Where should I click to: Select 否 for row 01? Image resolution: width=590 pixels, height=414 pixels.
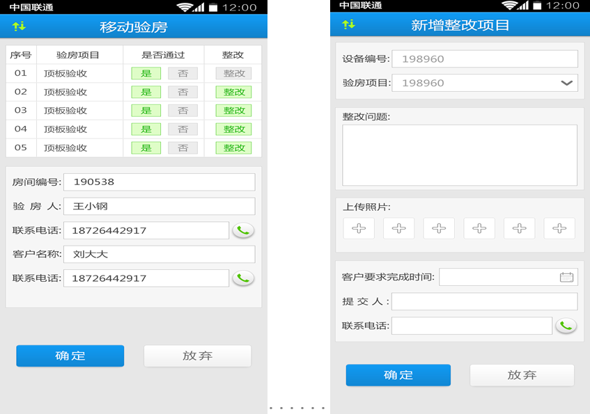183,73
